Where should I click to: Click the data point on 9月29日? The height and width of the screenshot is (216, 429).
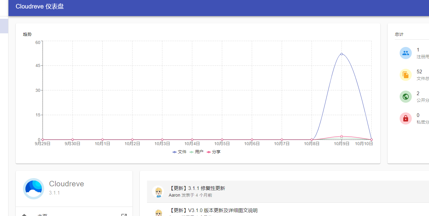pos(43,140)
